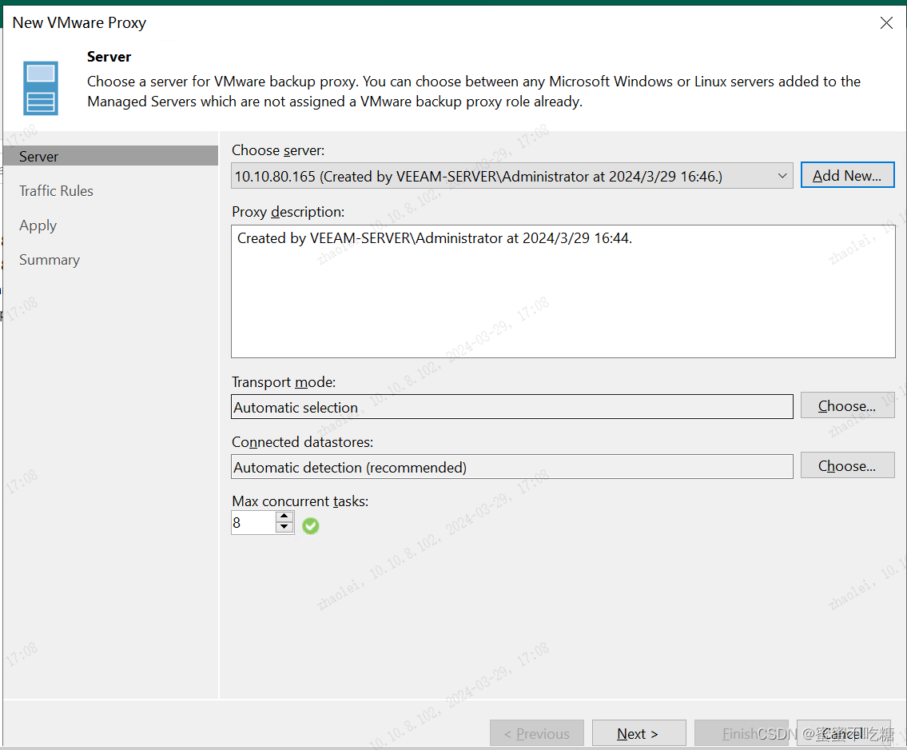Image resolution: width=907 pixels, height=750 pixels.
Task: Decrease max concurrent tasks with down arrow
Action: point(284,527)
